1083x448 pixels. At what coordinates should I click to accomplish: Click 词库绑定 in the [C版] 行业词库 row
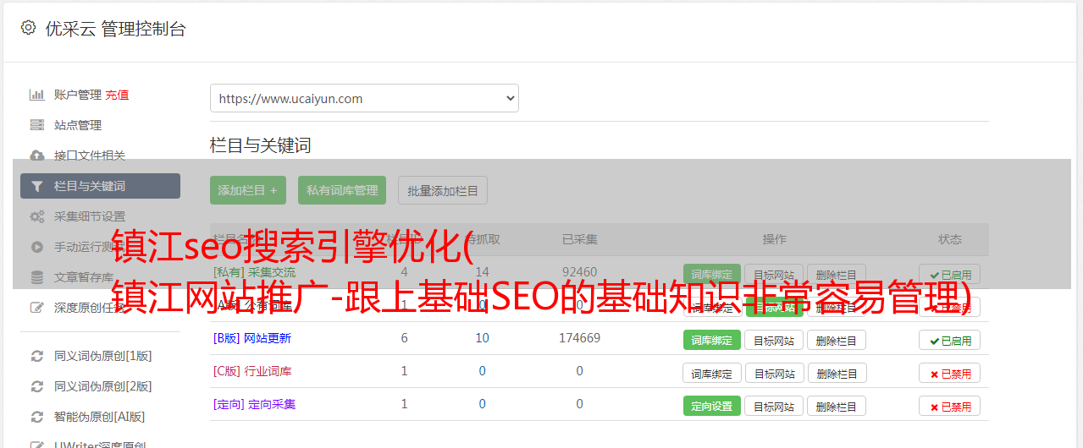tap(712, 373)
